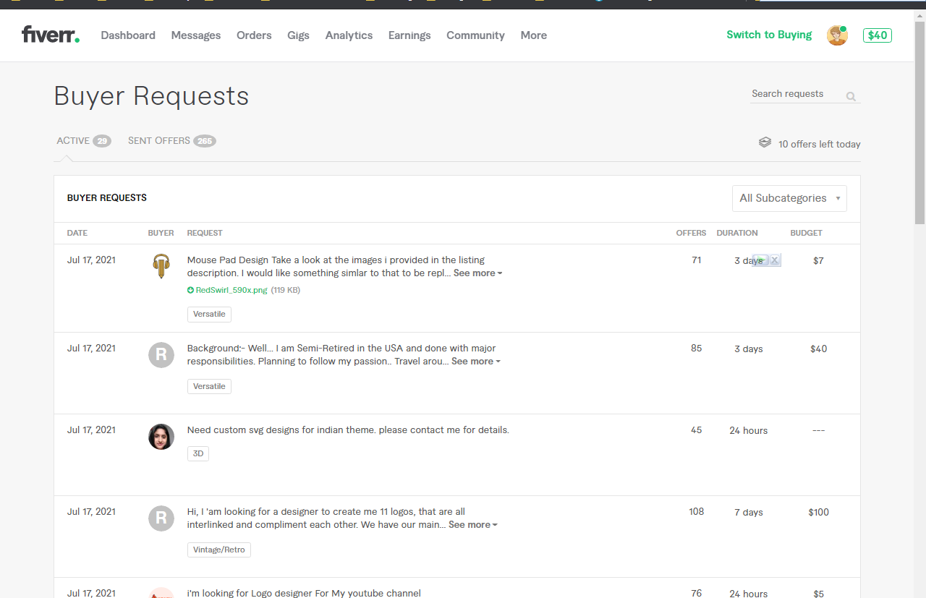Open the Community menu

(x=475, y=35)
